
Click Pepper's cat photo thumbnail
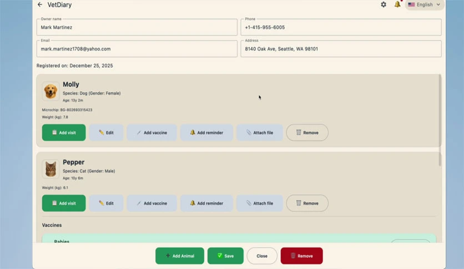[51, 169]
